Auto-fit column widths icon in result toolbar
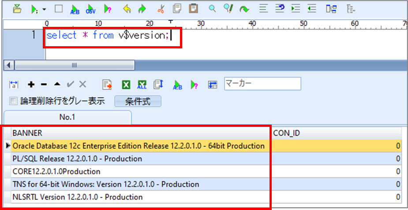 tap(14, 85)
